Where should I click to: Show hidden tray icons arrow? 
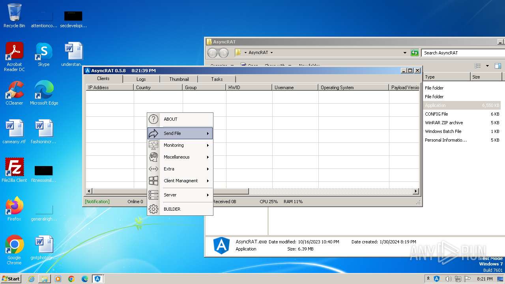[428, 279]
